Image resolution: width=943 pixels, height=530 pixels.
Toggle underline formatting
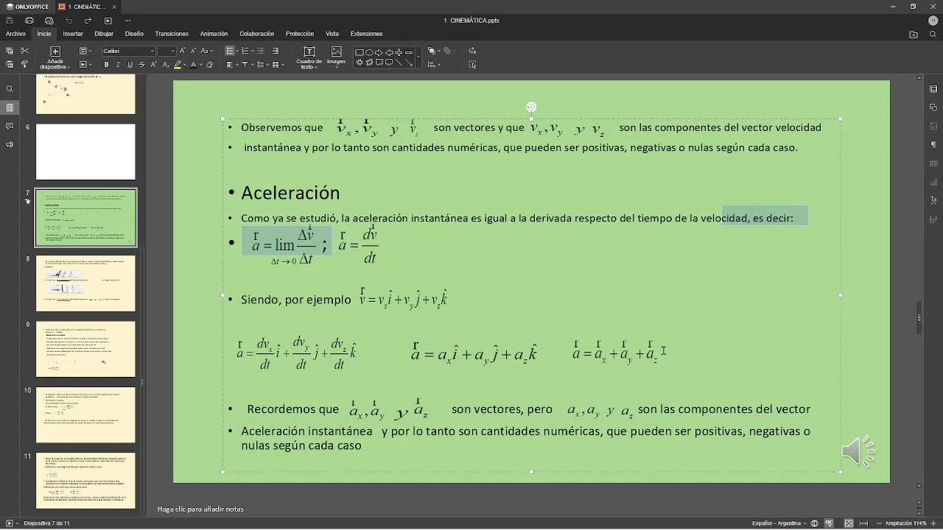coord(130,65)
